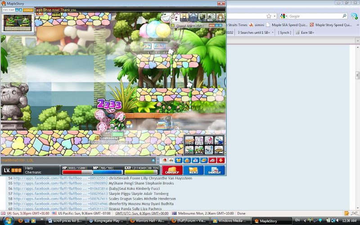
Task: Open equipment window with yellow shirt icon
Action: pyautogui.click(x=178, y=160)
